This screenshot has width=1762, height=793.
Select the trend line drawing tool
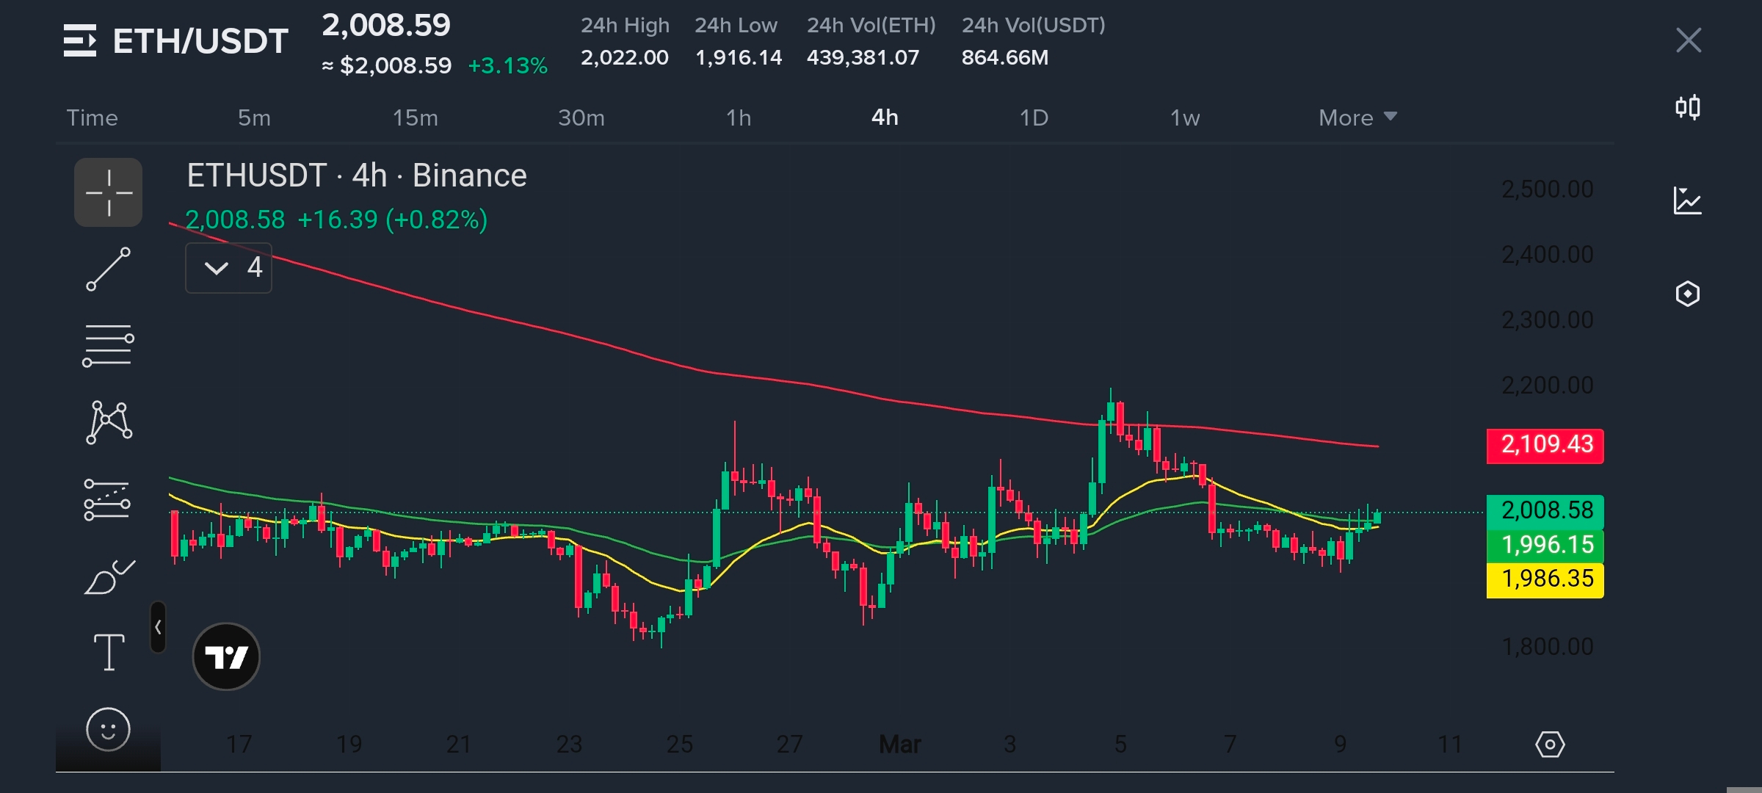(108, 269)
